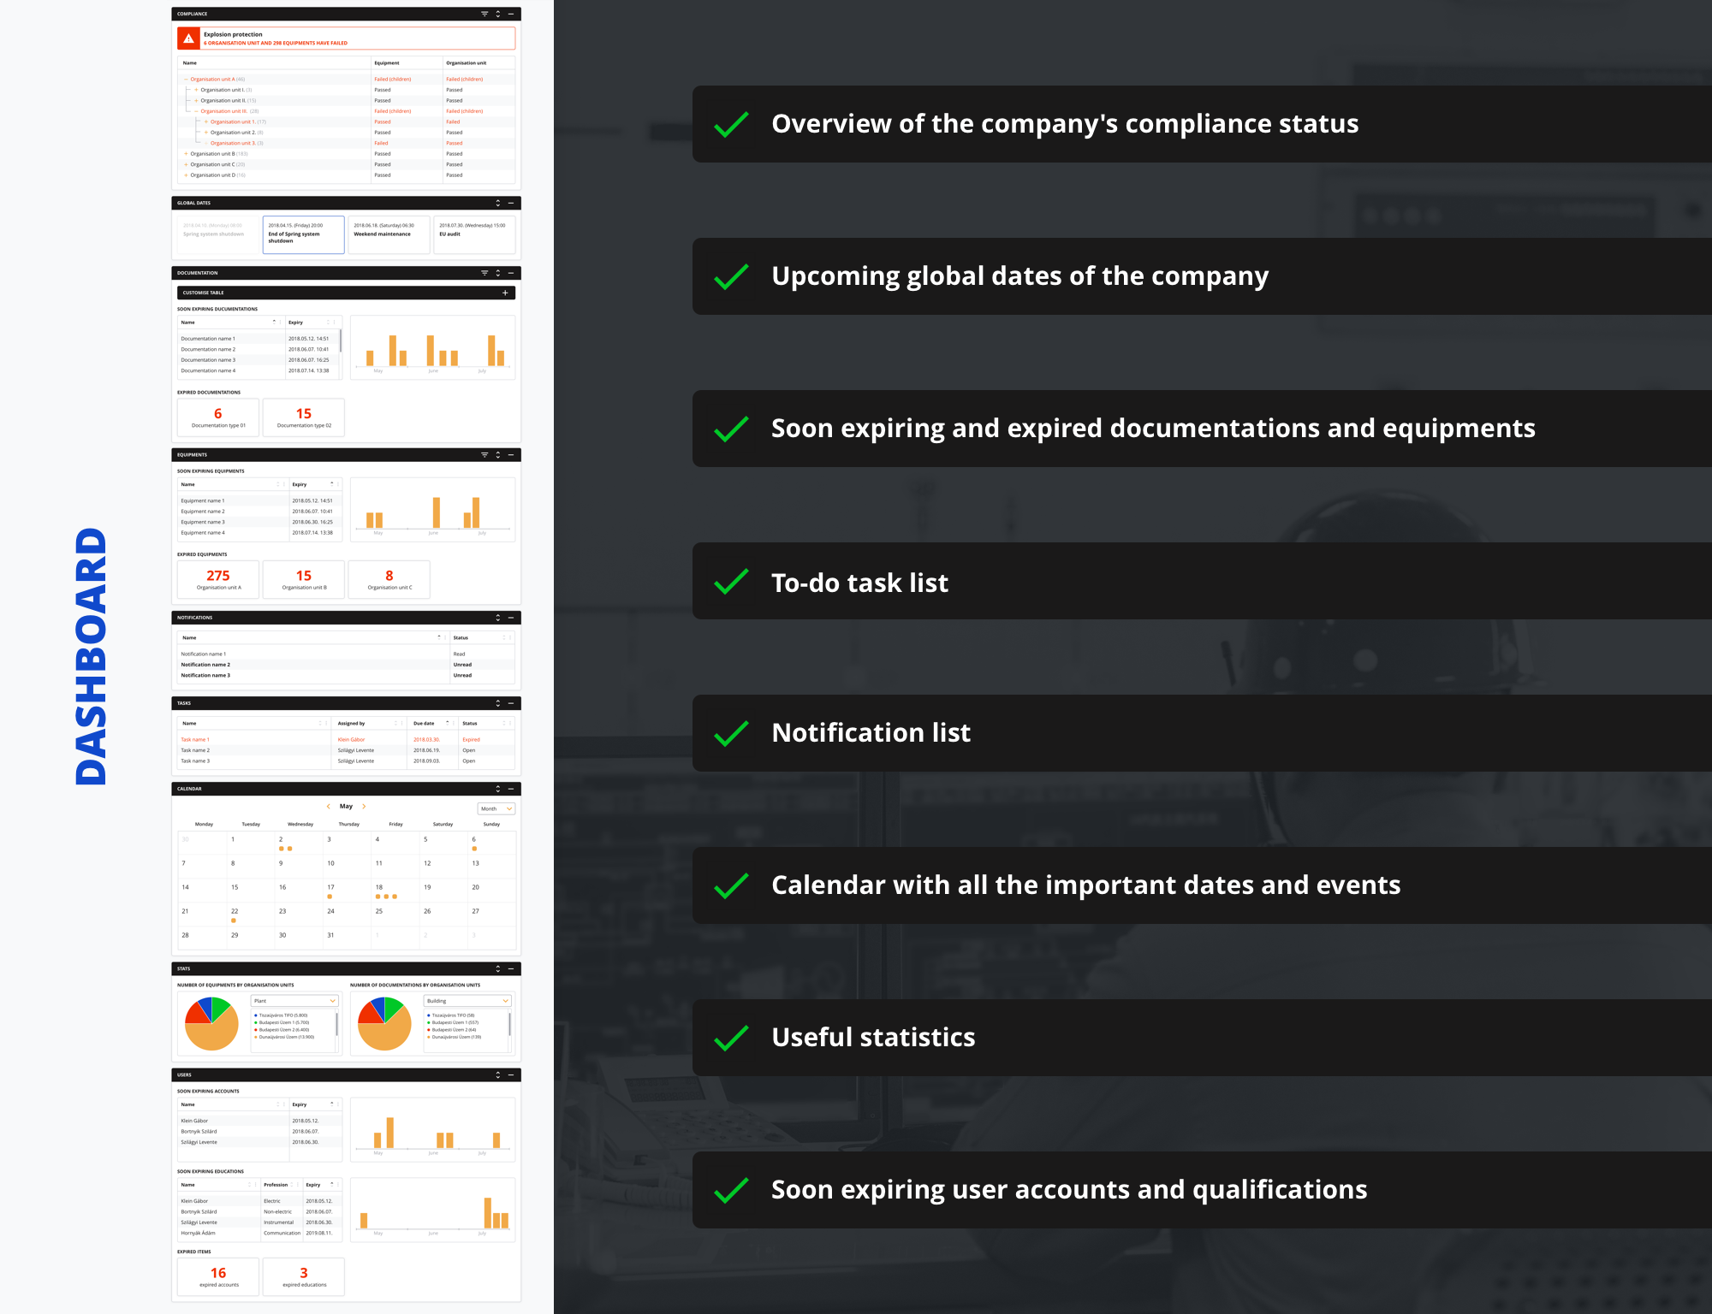Open the Compliance panel filter icon

(x=484, y=14)
